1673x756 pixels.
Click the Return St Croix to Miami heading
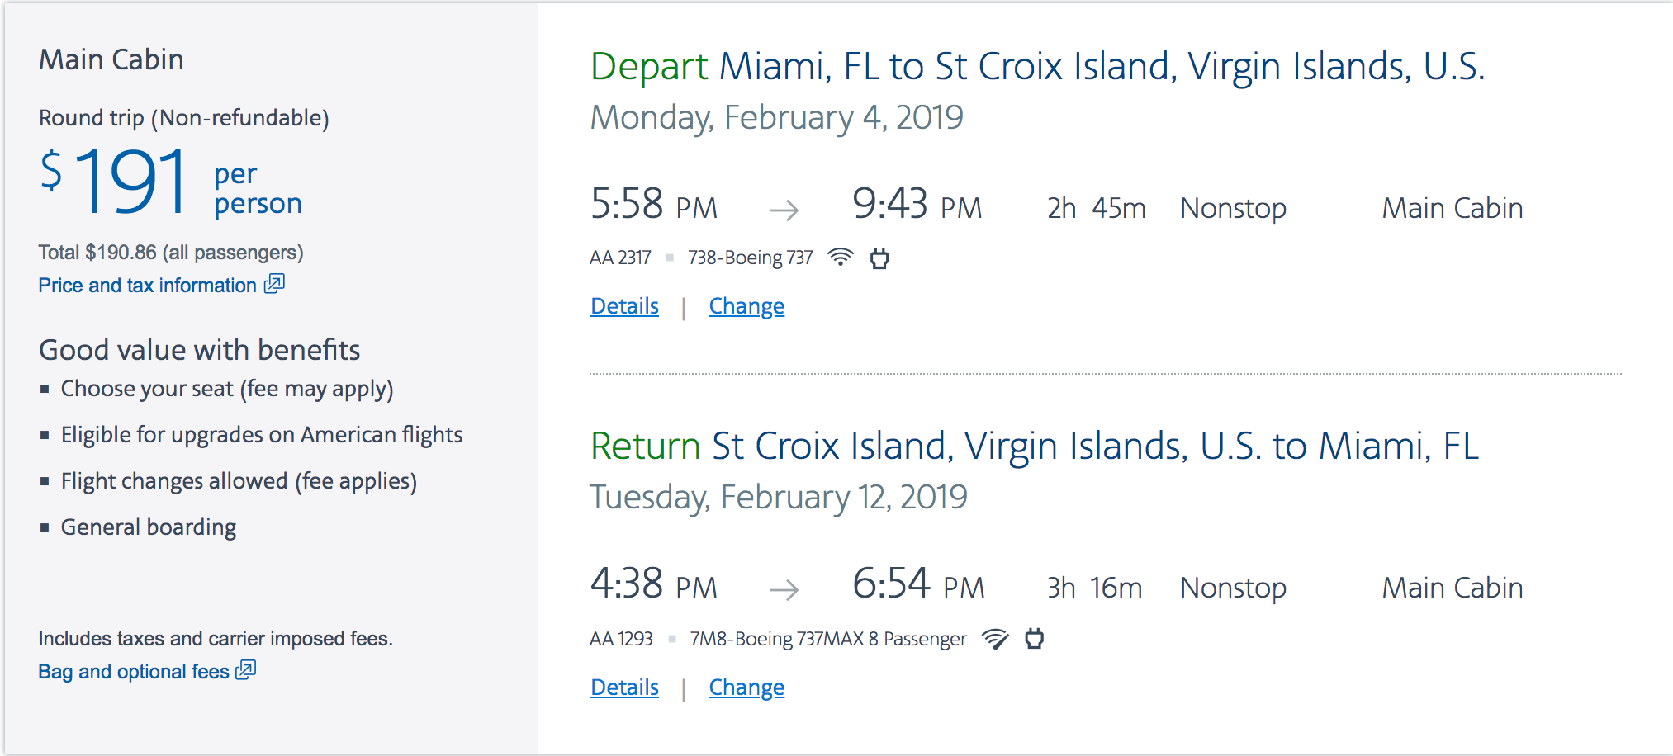pyautogui.click(x=1034, y=447)
